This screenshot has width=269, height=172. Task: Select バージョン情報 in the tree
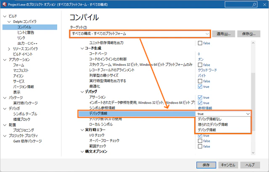(x=24, y=87)
